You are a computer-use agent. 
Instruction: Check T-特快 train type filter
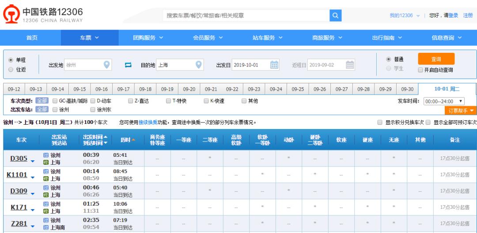pyautogui.click(x=169, y=101)
